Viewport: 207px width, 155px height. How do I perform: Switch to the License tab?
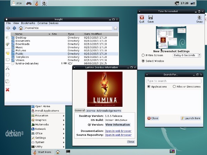click(x=90, y=111)
